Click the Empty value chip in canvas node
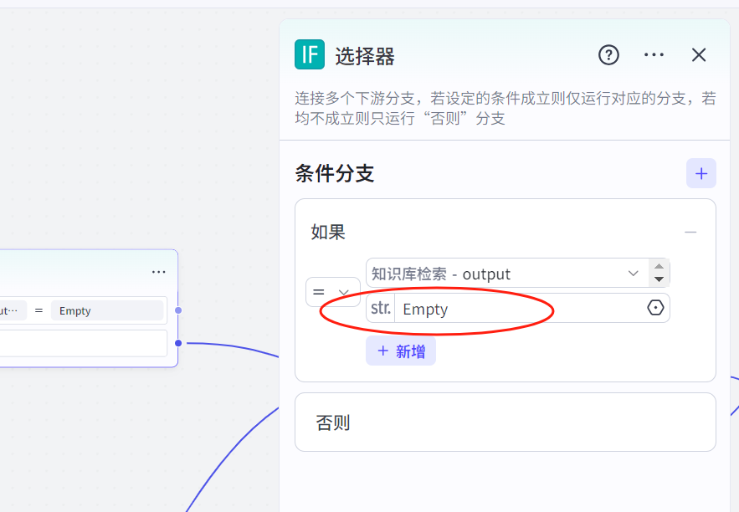This screenshot has width=739, height=512. (x=106, y=310)
